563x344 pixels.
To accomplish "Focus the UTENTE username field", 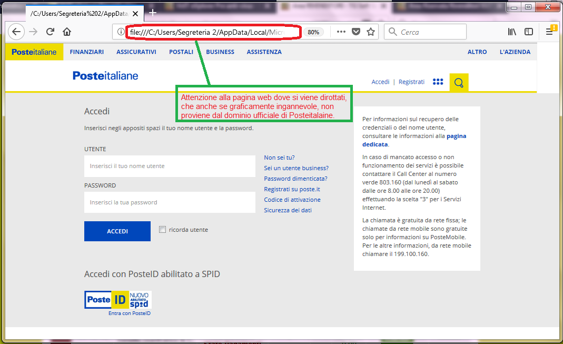I will (x=170, y=166).
